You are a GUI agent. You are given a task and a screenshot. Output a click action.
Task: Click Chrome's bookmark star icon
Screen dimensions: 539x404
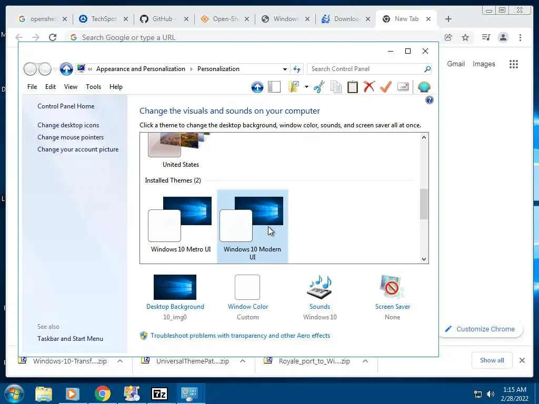(x=465, y=37)
